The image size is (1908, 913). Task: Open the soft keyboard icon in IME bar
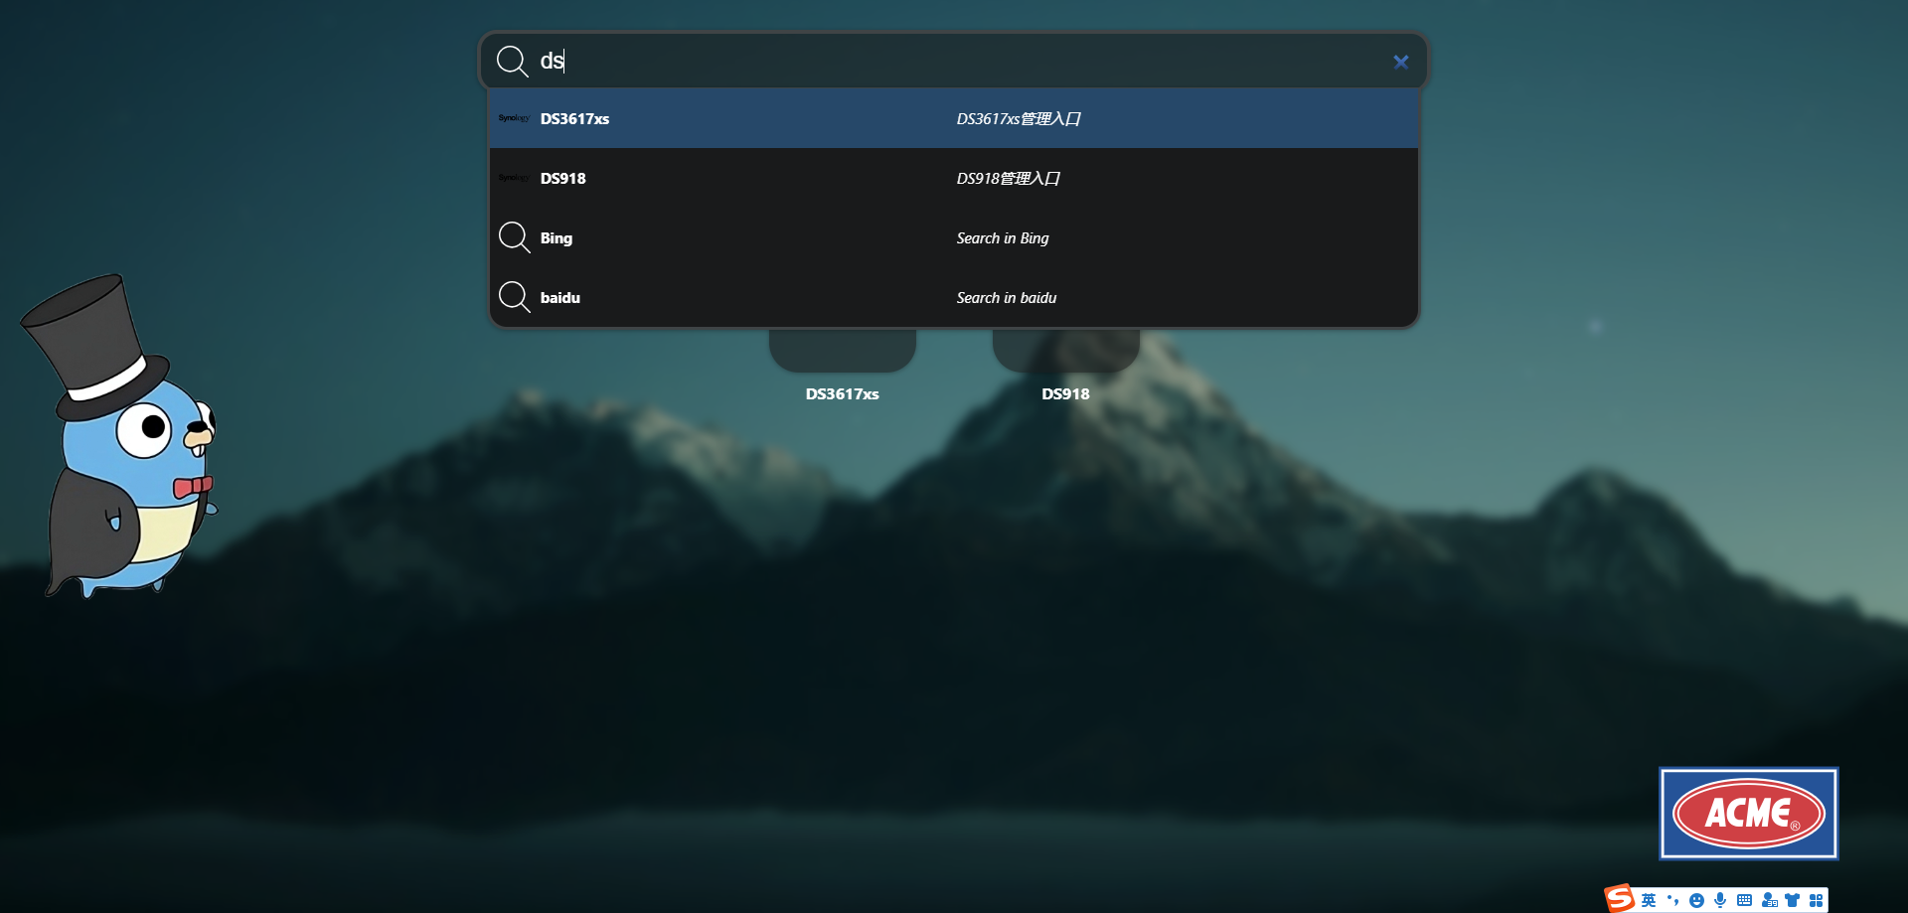pos(1744,900)
